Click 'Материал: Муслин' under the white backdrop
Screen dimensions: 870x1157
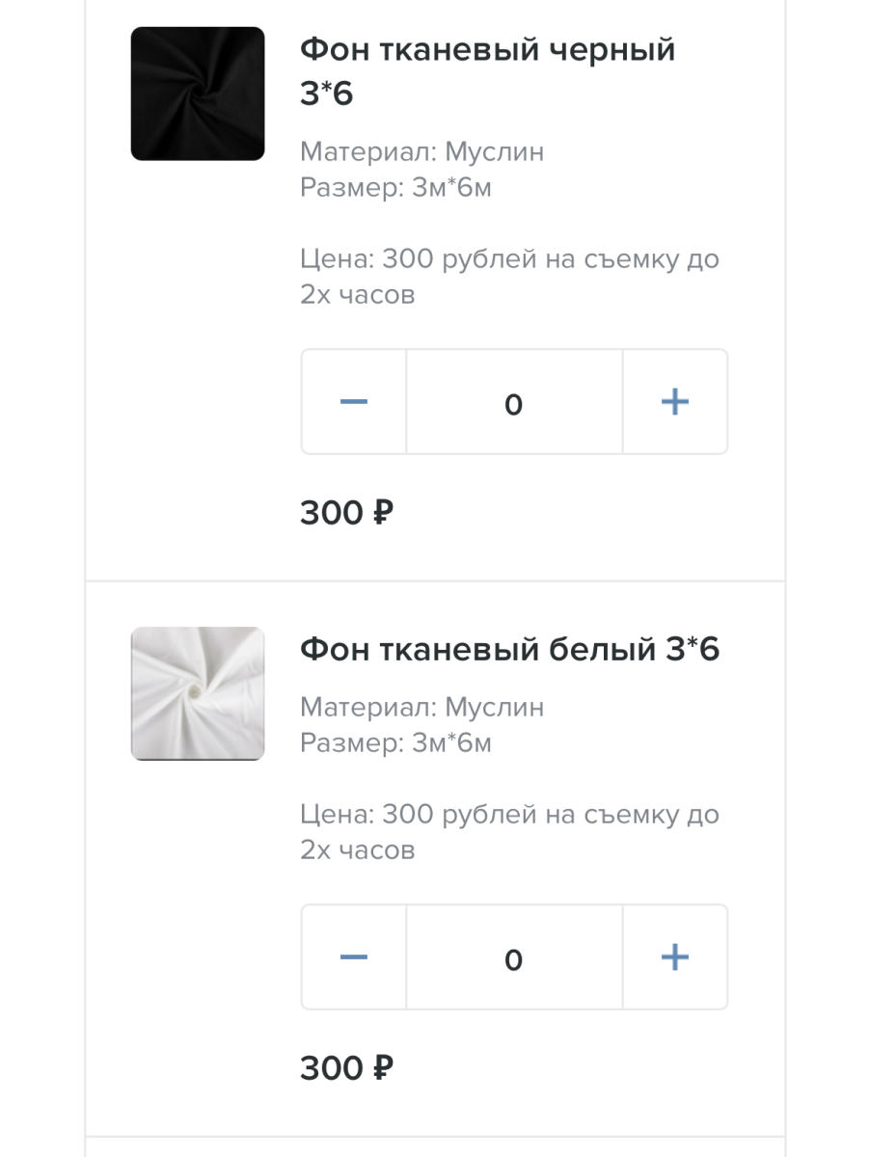click(x=422, y=708)
